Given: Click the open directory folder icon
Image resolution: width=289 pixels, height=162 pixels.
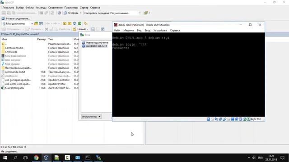Looking at the screenshot, I should [x=36, y=23].
